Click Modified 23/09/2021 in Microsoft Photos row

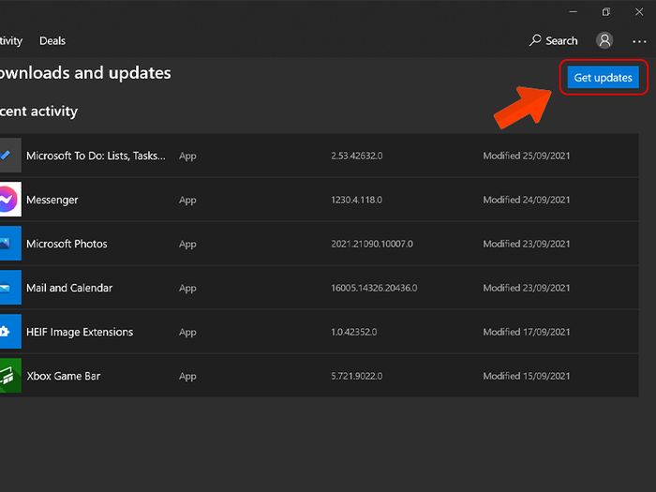[527, 244]
